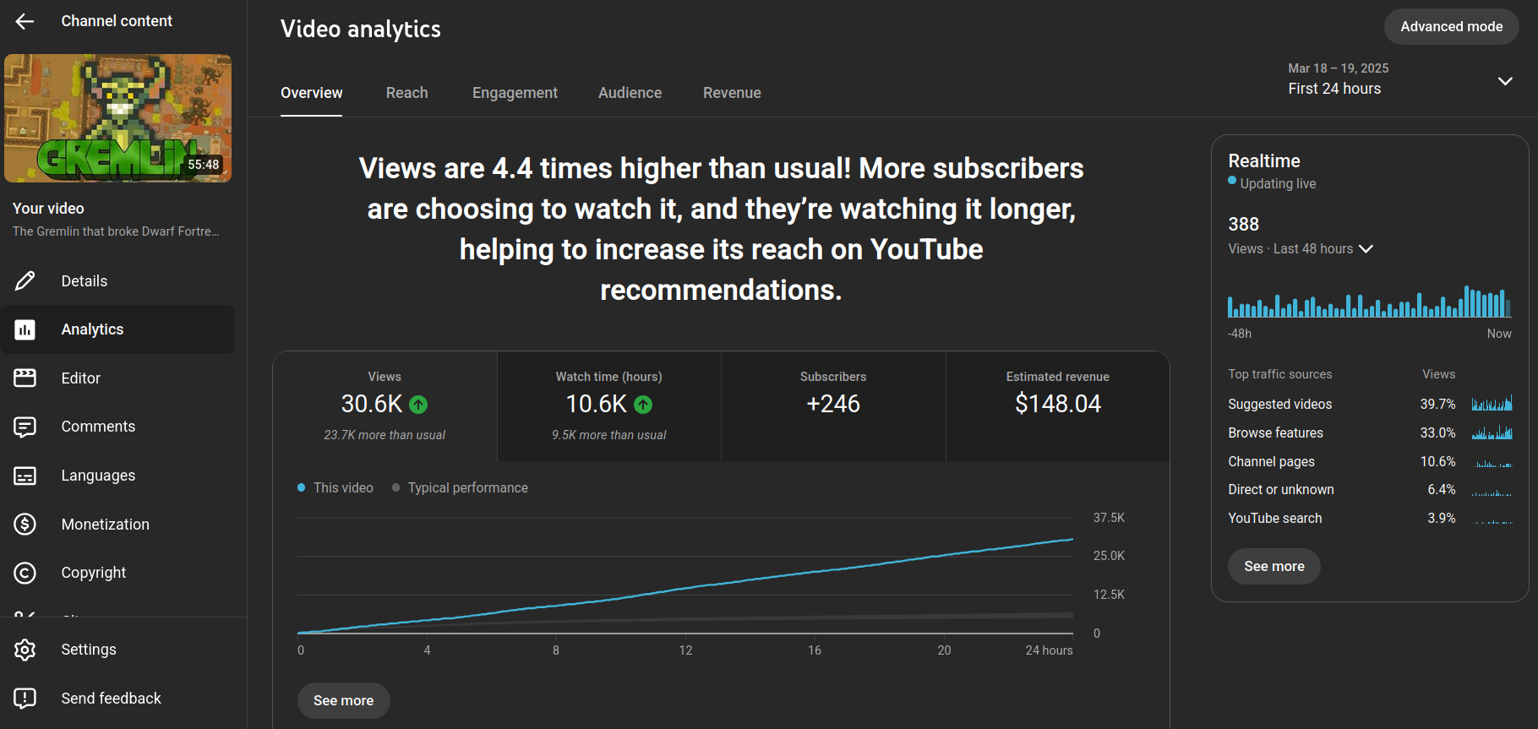Image resolution: width=1538 pixels, height=729 pixels.
Task: Click the Languages subtitles icon
Action: (25, 476)
